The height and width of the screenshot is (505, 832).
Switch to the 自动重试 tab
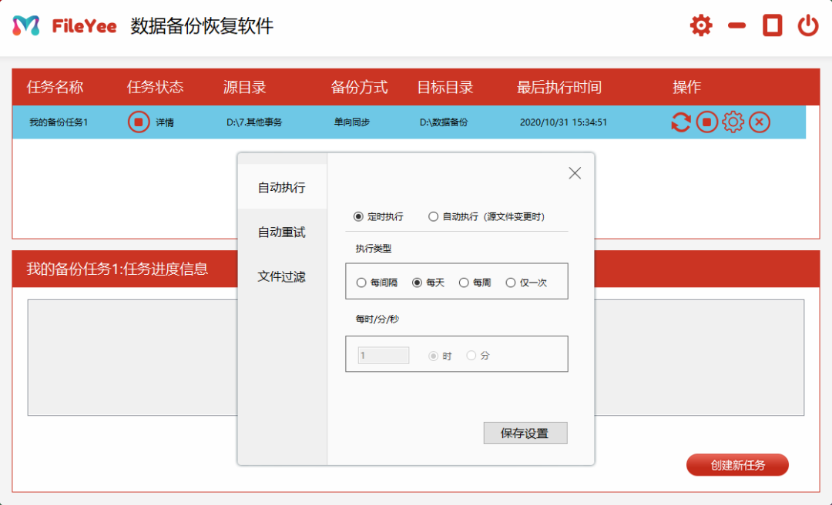[x=281, y=232]
